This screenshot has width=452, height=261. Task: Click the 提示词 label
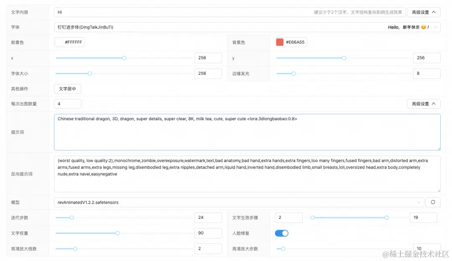tap(17, 132)
